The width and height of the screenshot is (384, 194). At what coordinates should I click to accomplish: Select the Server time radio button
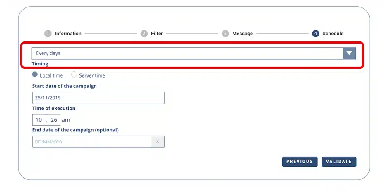point(74,75)
